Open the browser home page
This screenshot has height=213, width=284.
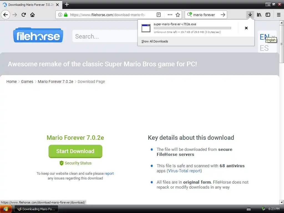[x=32, y=15]
